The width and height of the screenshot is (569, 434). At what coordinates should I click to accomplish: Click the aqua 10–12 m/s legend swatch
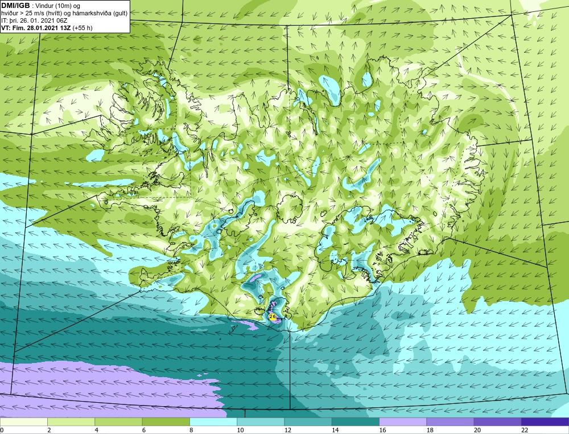pos(261,422)
